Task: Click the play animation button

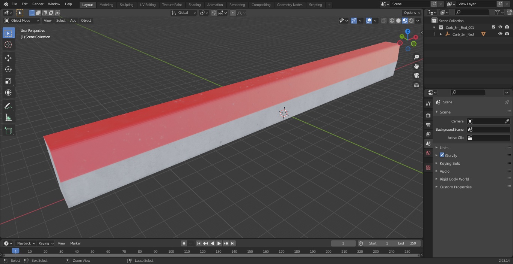Action: 219,243
